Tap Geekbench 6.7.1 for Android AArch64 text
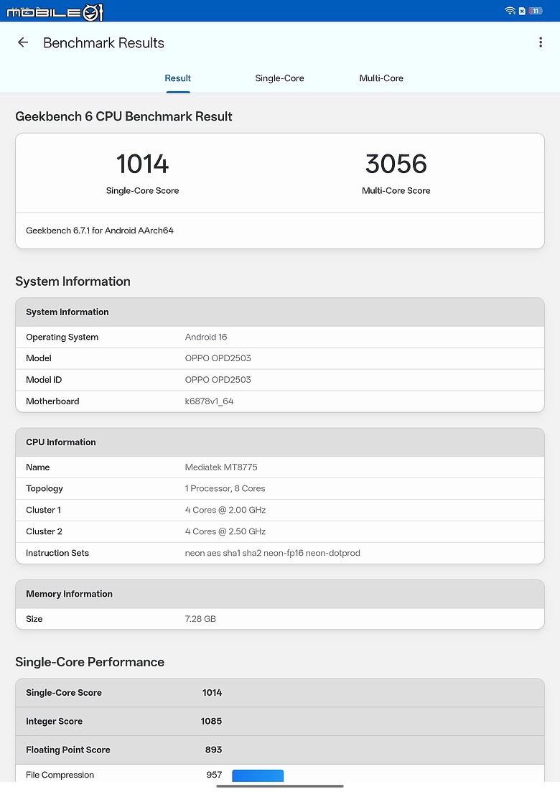Image resolution: width=560 pixels, height=792 pixels. pos(100,230)
